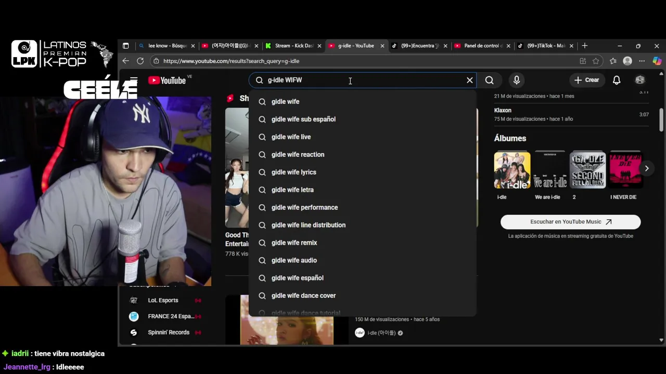666x374 pixels.
Task: Click the address bar URL field
Action: click(364, 61)
